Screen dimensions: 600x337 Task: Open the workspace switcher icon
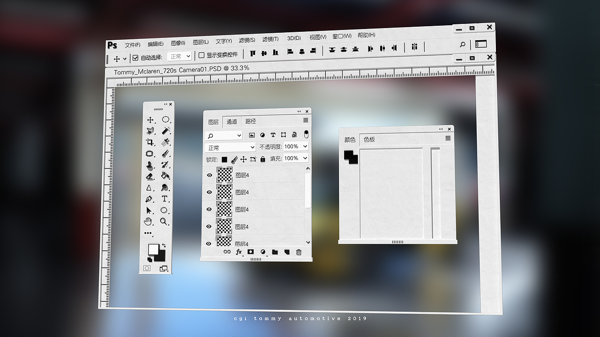pos(481,44)
